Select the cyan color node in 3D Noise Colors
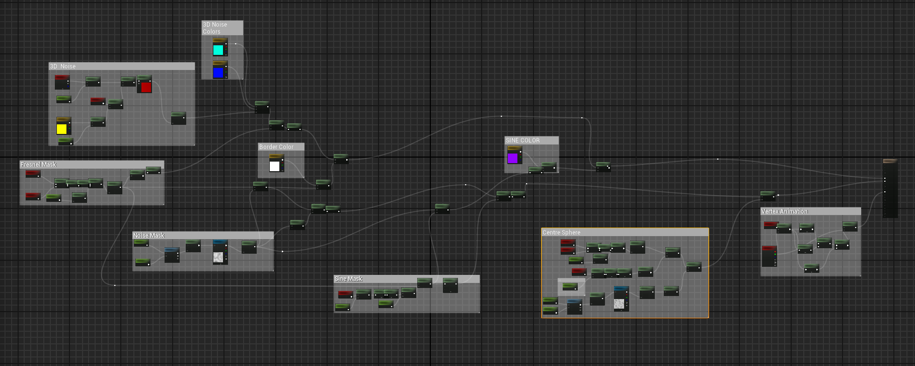This screenshot has width=915, height=366. (x=218, y=49)
